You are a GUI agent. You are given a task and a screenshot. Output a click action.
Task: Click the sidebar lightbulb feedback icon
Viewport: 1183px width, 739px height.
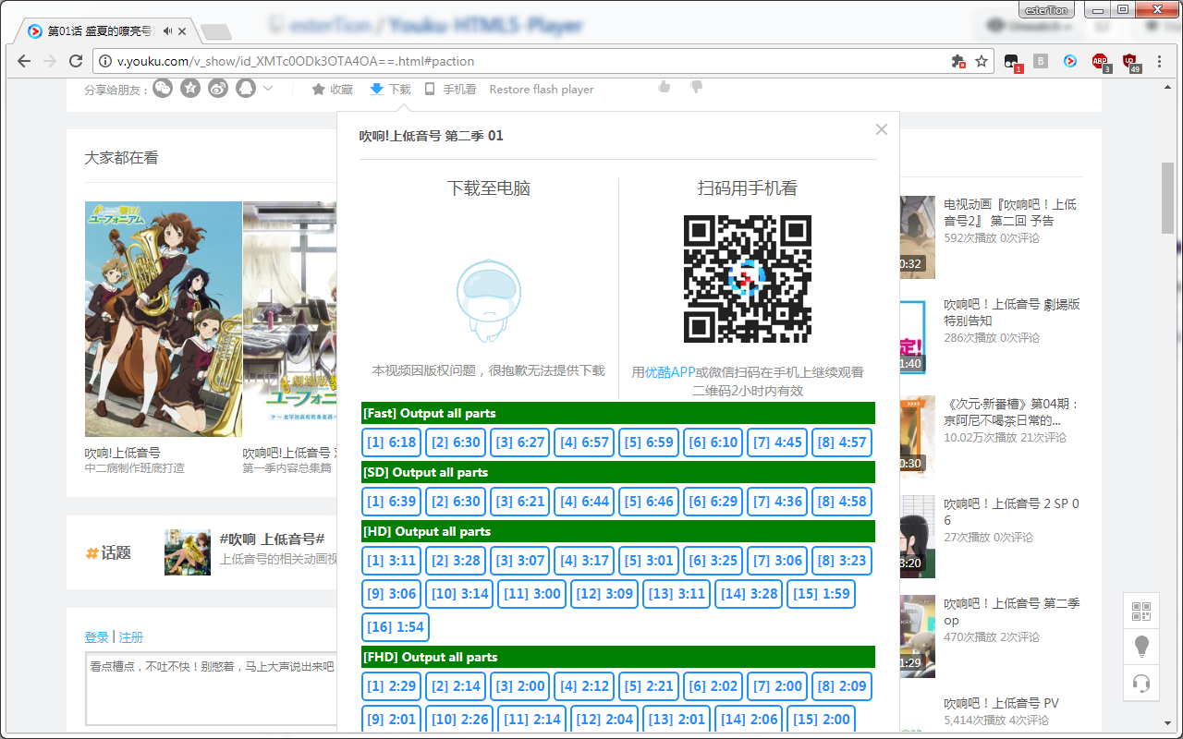coord(1141,647)
